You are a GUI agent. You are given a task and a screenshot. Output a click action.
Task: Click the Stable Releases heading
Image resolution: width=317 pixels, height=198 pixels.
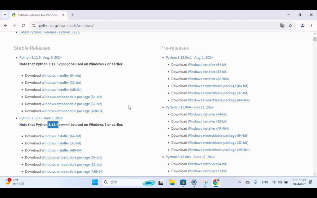(32, 48)
